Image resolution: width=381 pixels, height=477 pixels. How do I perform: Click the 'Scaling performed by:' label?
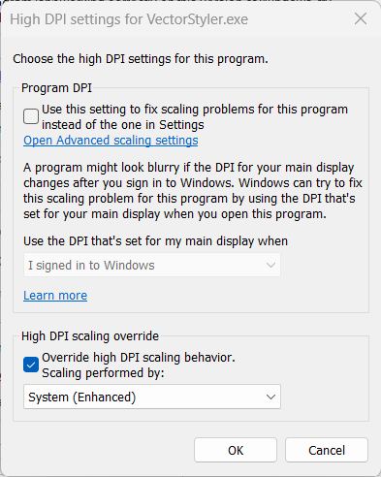103,373
